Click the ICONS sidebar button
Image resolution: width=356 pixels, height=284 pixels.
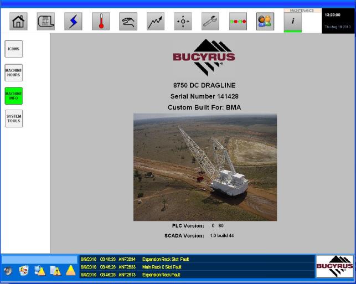tap(14, 49)
